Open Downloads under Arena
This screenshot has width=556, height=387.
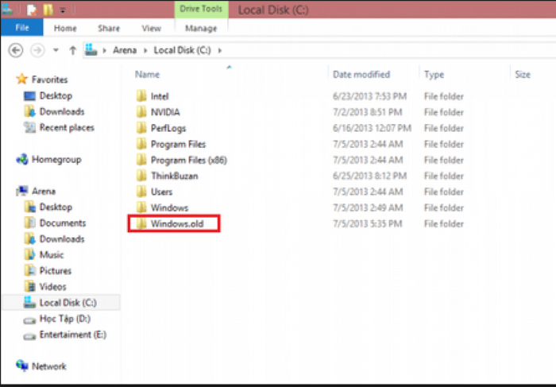click(62, 239)
